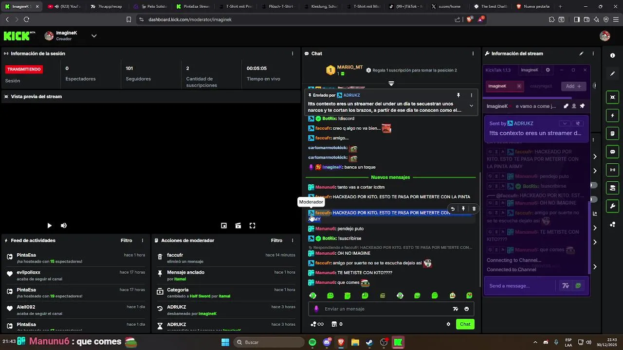Open emoji picker in chat input
Viewport: 623px width, 350px height.
(x=467, y=309)
